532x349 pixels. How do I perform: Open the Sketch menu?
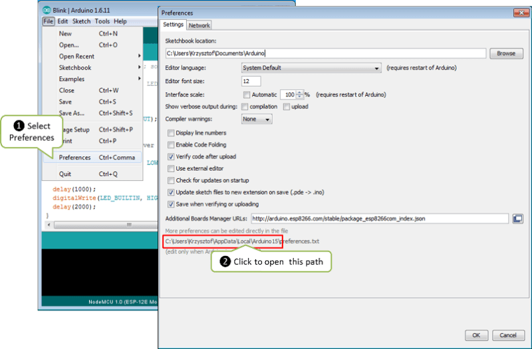[x=81, y=21]
